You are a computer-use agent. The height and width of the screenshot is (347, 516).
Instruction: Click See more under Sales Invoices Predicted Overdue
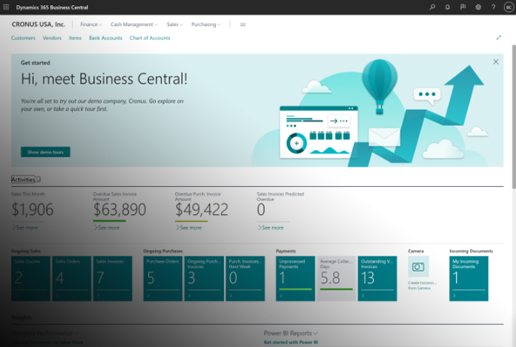pyautogui.click(x=271, y=228)
